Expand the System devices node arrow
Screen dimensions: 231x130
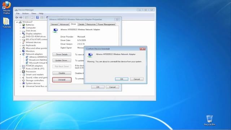[21, 83]
